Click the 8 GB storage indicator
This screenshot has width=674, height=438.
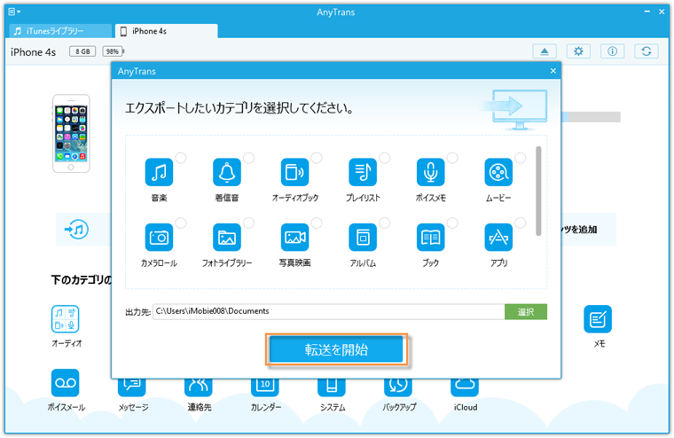click(x=82, y=51)
